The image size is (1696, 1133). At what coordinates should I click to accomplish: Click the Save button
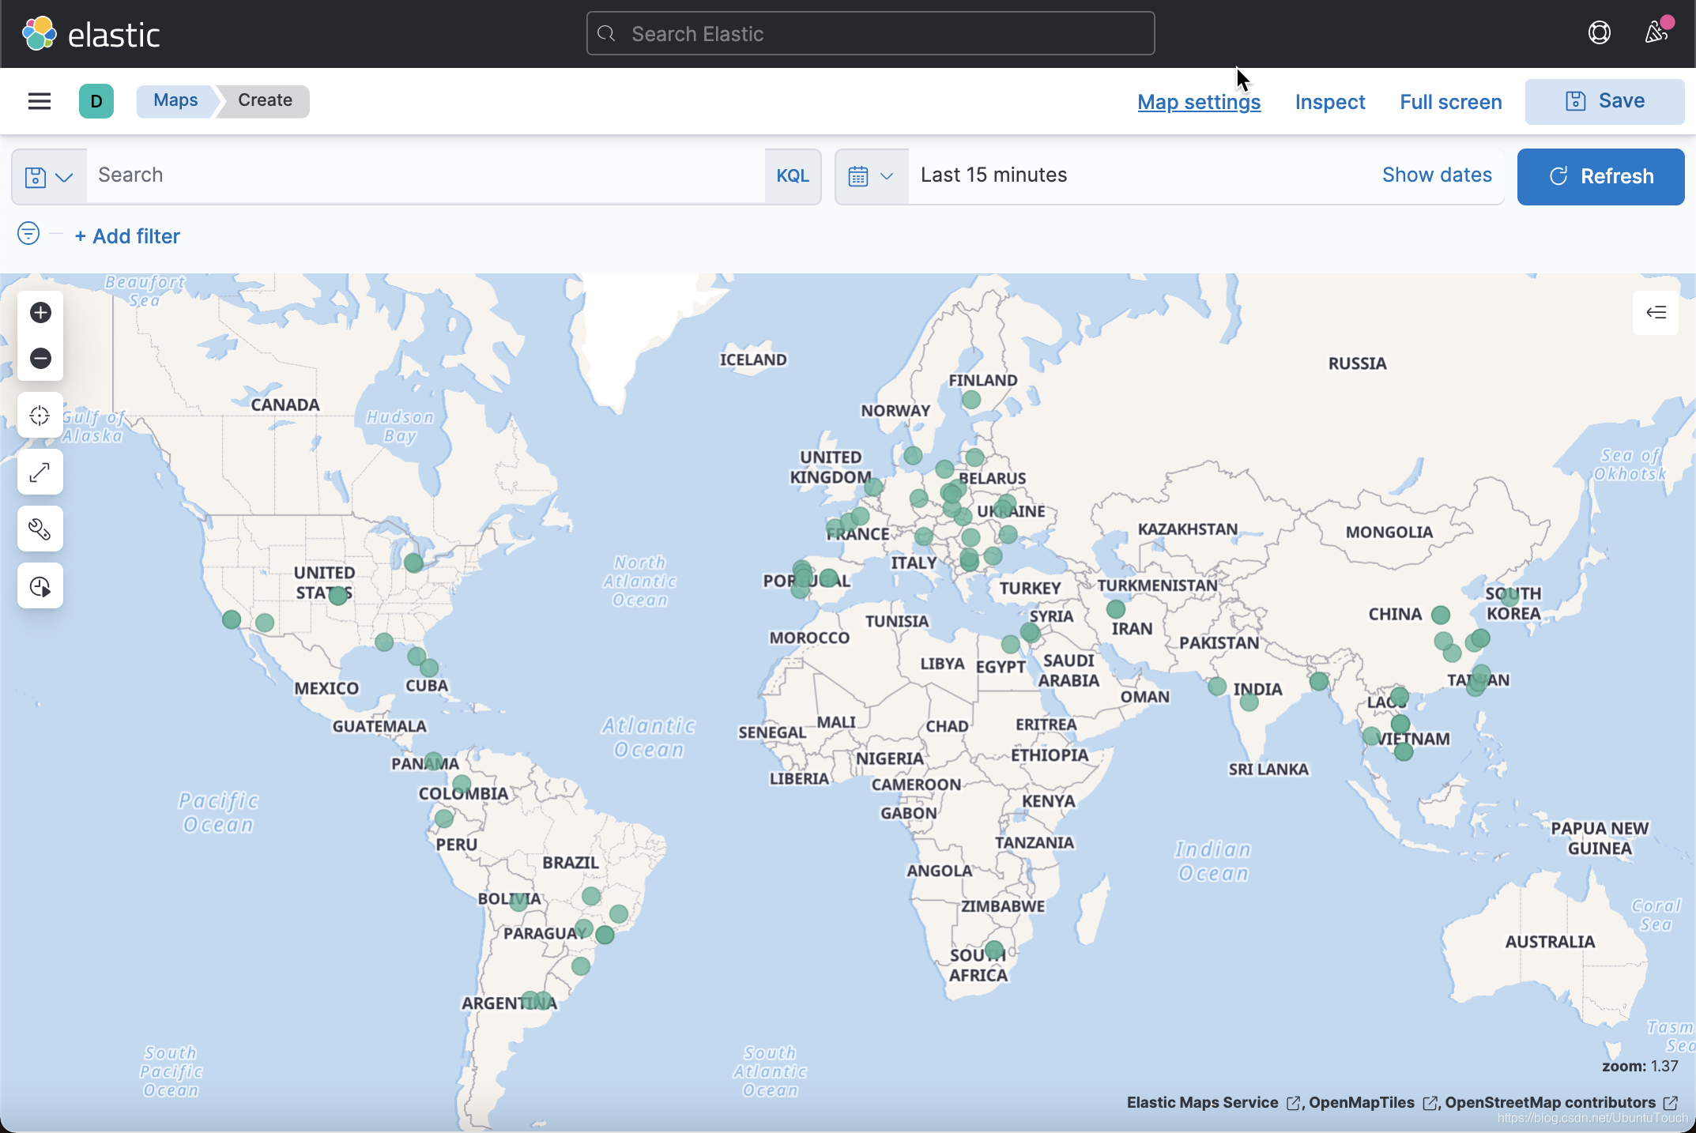pyautogui.click(x=1604, y=101)
